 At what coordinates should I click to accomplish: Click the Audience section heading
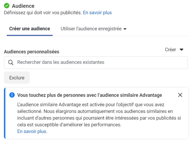tap(23, 6)
